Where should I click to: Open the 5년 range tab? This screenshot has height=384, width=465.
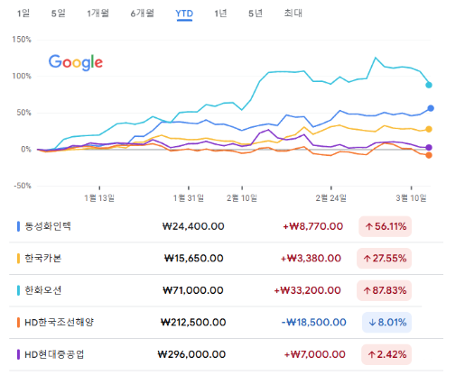(x=256, y=14)
